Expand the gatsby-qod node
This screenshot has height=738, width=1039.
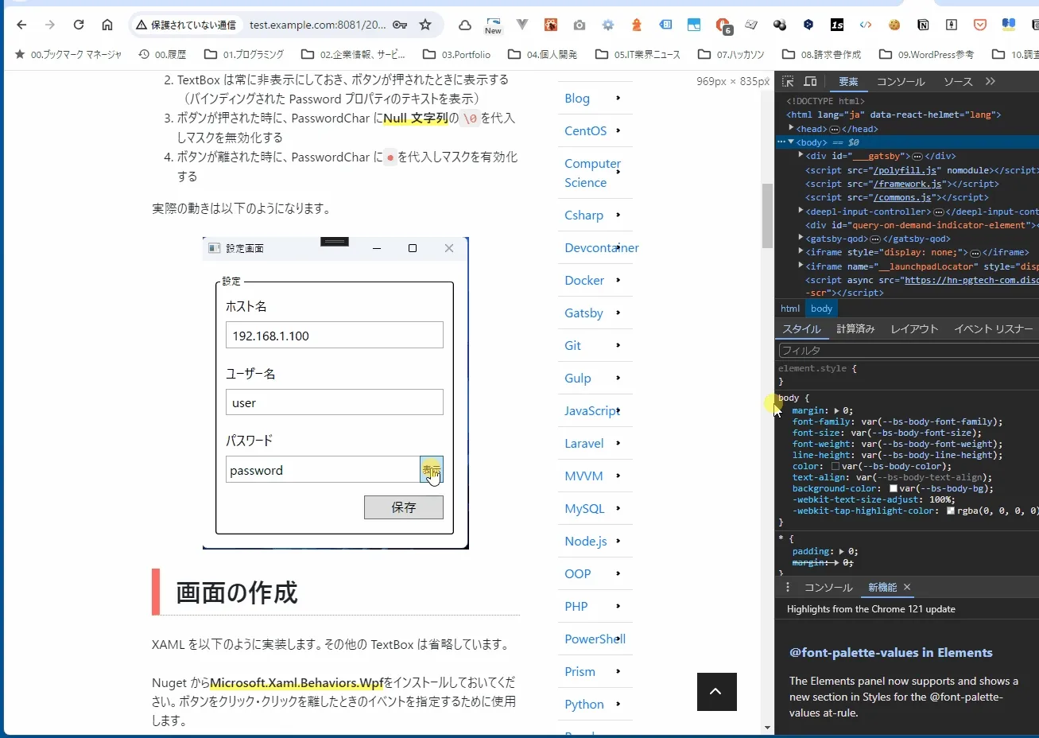click(801, 238)
